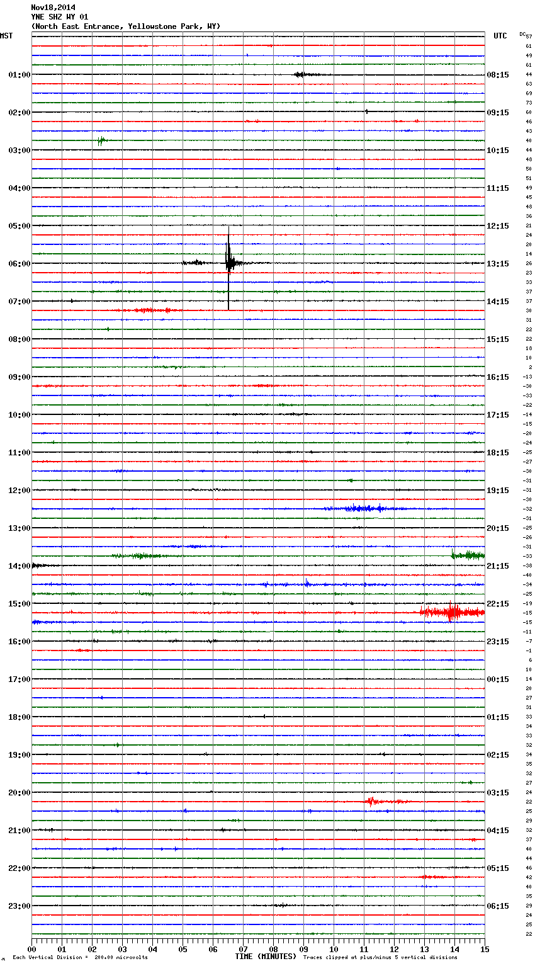The image size is (535, 966).
Task: Click the 14:00 MST time label
Action: (x=19, y=566)
